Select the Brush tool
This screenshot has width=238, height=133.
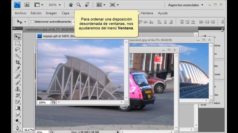pos(17,83)
